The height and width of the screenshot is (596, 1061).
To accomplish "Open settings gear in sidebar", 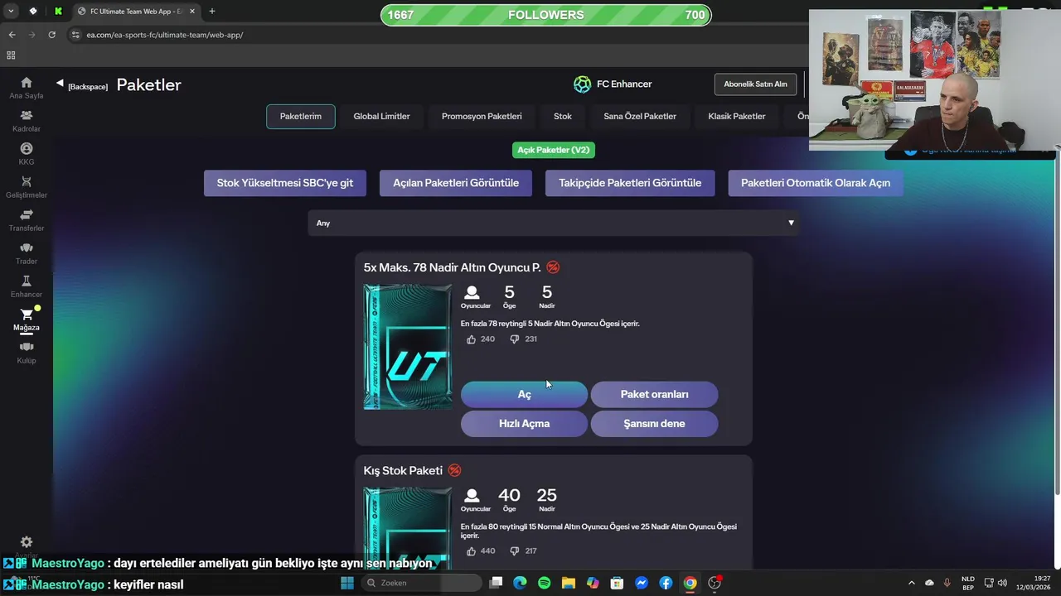I will coord(27,541).
